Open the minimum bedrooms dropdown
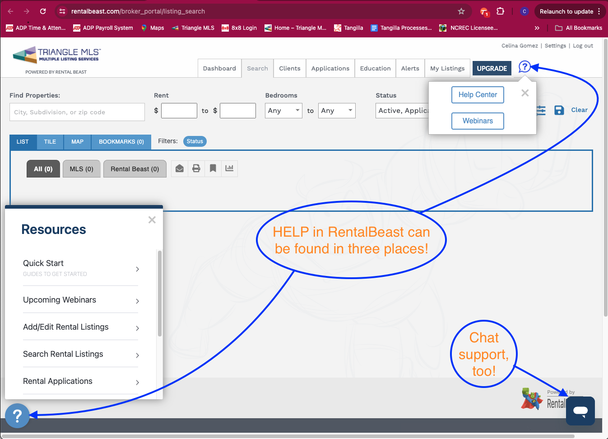 284,111
